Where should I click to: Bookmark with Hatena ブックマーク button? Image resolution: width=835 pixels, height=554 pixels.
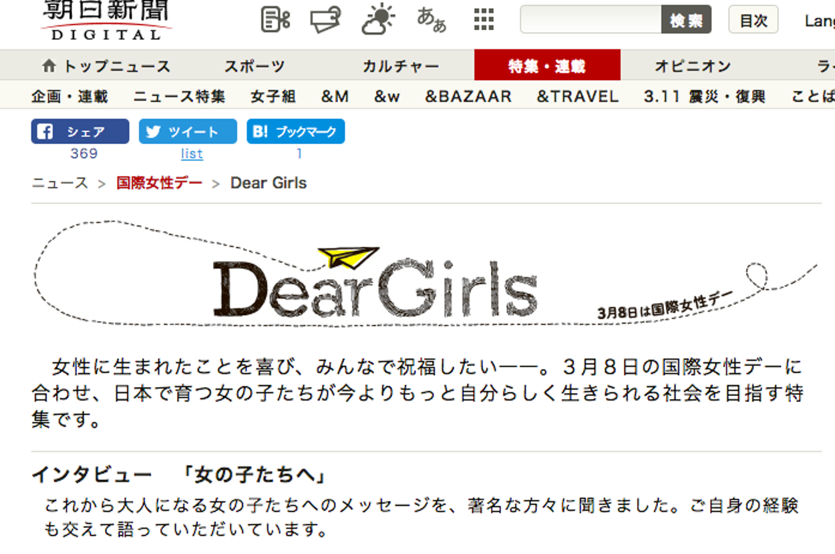click(x=296, y=131)
